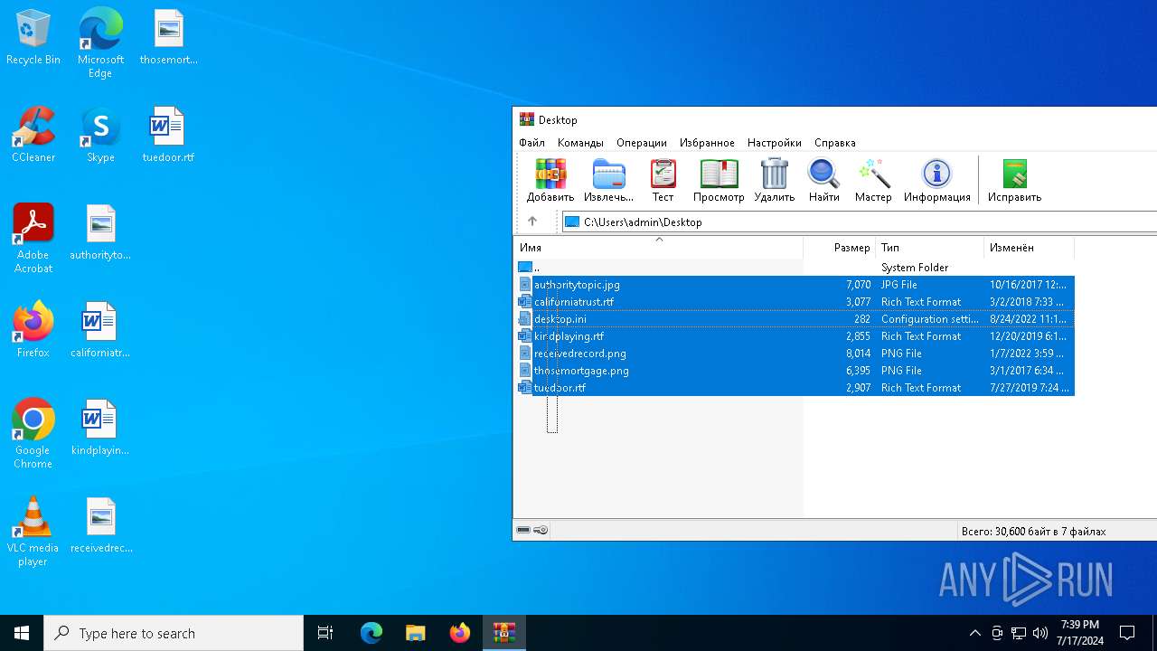Screen dimensions: 1157x651
Task: Click the Исправить (Repair) toolbar icon
Action: tap(1014, 180)
